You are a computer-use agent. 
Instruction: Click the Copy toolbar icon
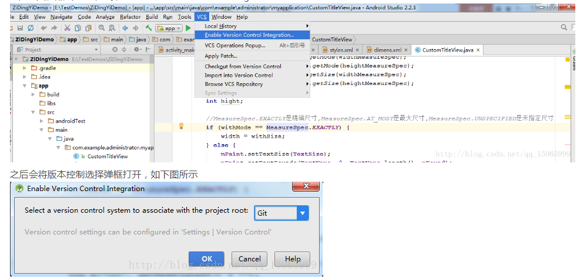(x=78, y=28)
